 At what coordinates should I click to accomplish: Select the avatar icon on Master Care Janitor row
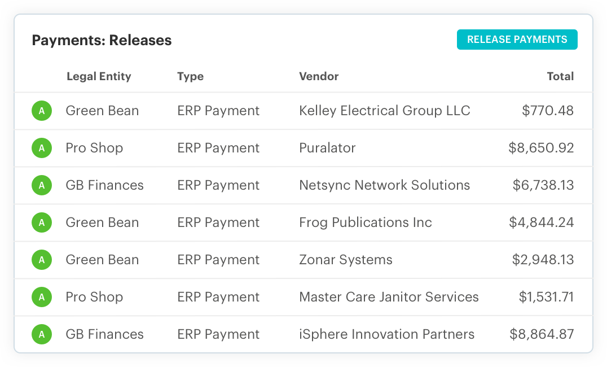pyautogui.click(x=42, y=297)
